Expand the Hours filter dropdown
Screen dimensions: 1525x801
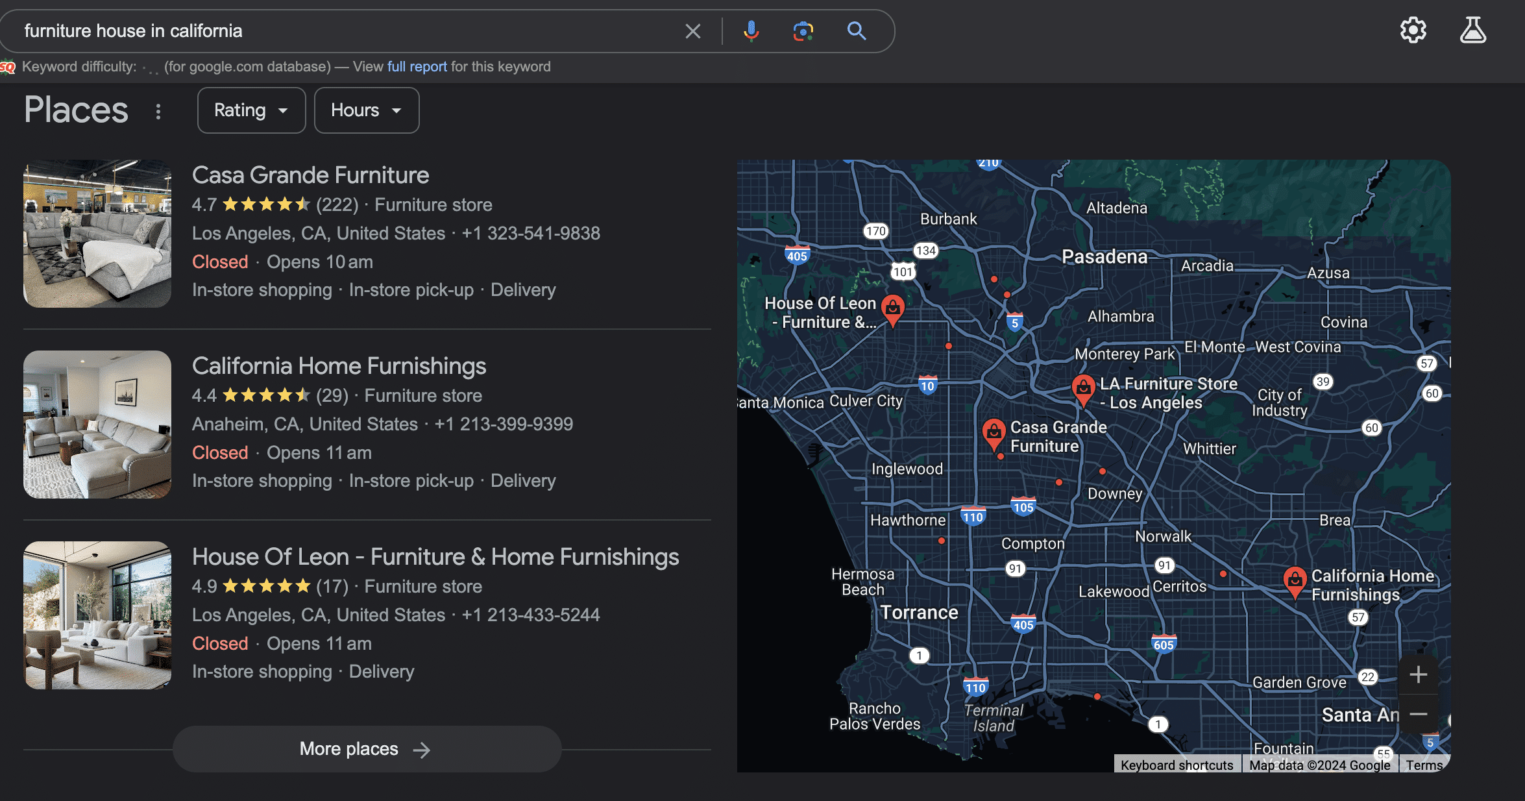367,110
